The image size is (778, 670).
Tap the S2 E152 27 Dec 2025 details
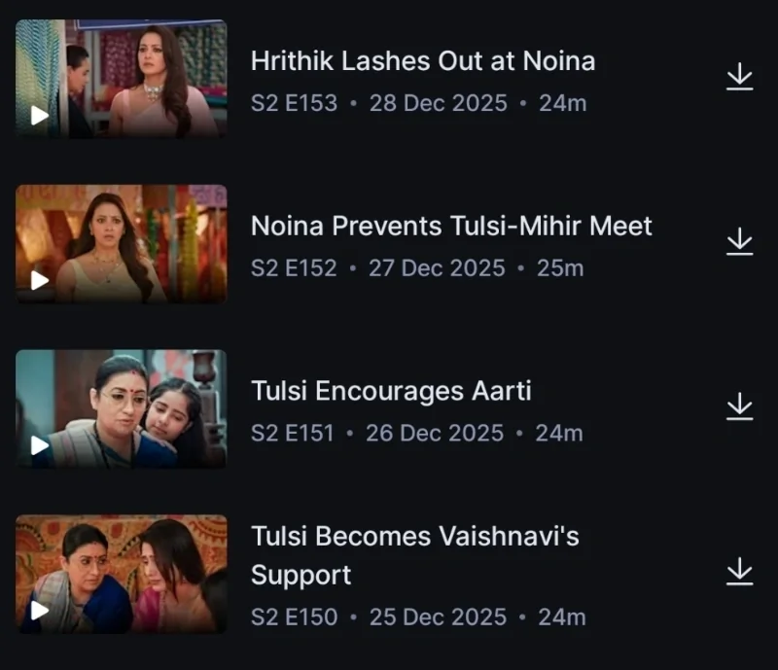(417, 268)
